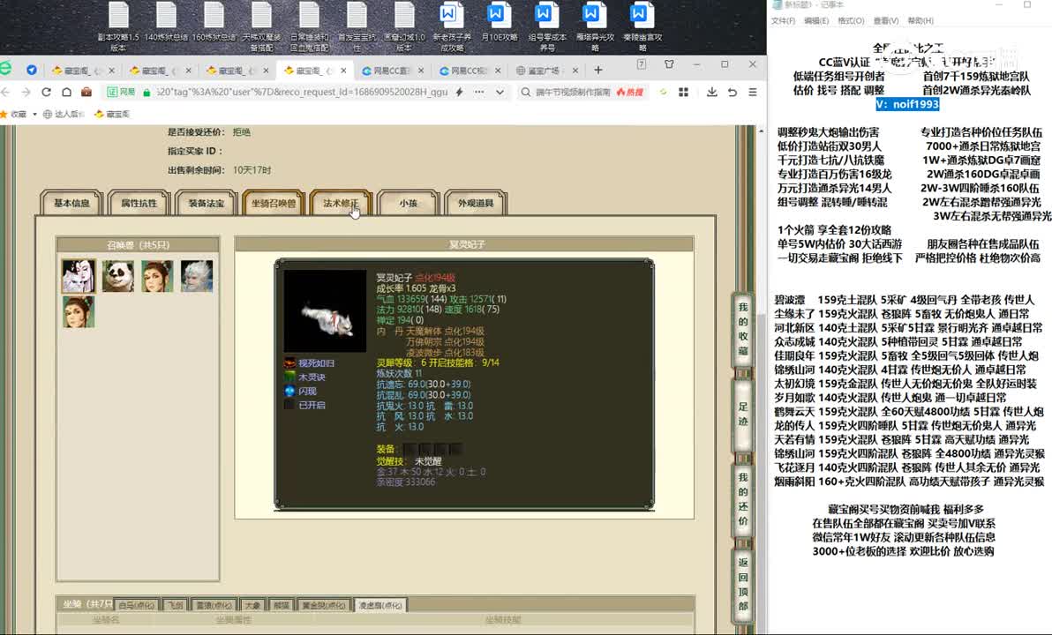1052x635 pixels.
Task: Click the browser search input field
Action: click(569, 92)
